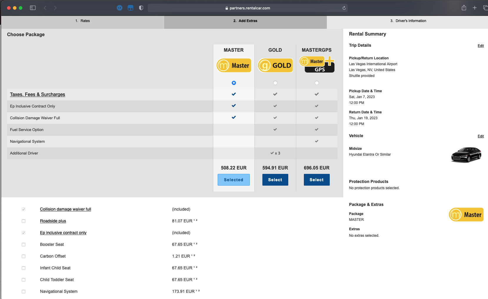Click the Safari sidebar toggle icon
The height and width of the screenshot is (299, 488).
click(x=33, y=8)
